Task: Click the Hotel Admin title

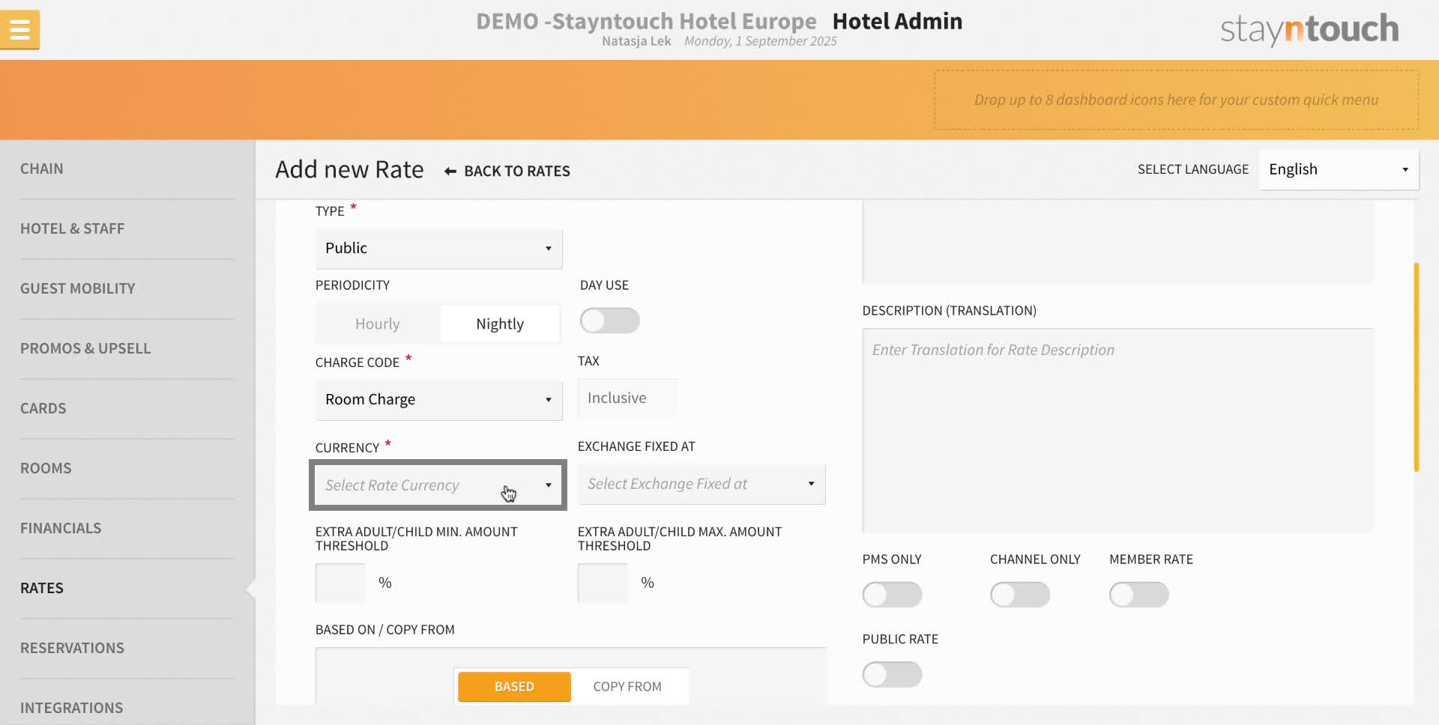Action: click(x=897, y=21)
